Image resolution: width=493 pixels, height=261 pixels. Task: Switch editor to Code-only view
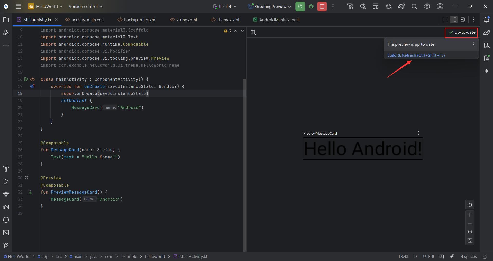pyautogui.click(x=445, y=19)
